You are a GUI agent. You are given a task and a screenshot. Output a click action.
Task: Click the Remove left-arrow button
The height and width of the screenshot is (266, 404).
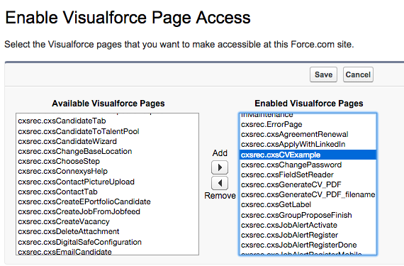[220, 183]
